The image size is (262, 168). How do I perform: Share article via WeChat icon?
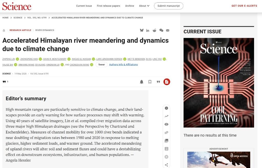coord(161,30)
